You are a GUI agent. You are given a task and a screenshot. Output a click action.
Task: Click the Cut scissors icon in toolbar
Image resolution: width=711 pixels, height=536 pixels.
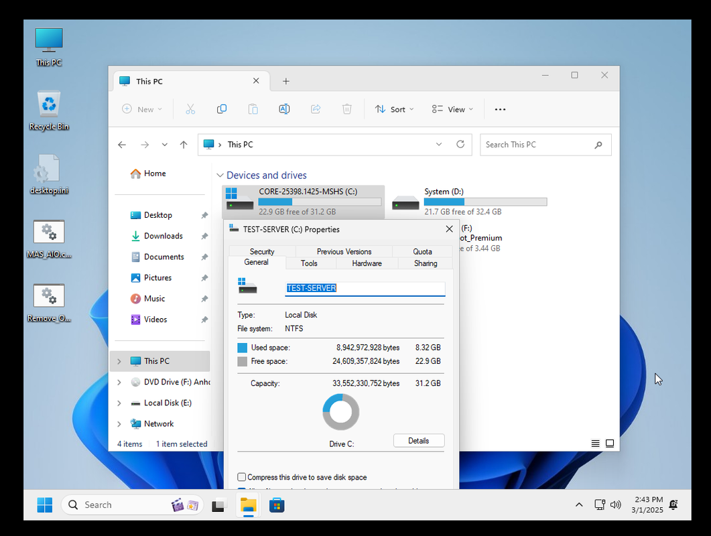click(190, 109)
